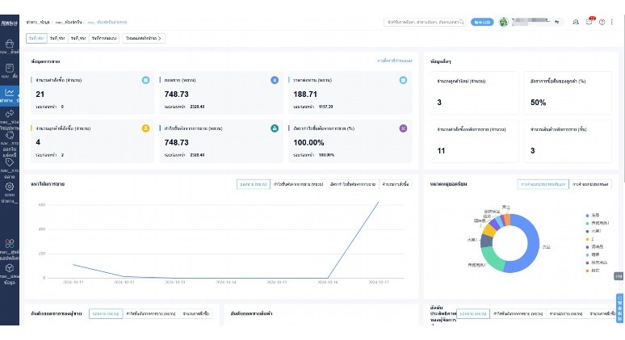625x340 pixels.
Task: Click the line chart peak at 2024-10-17
Action: click(378, 202)
